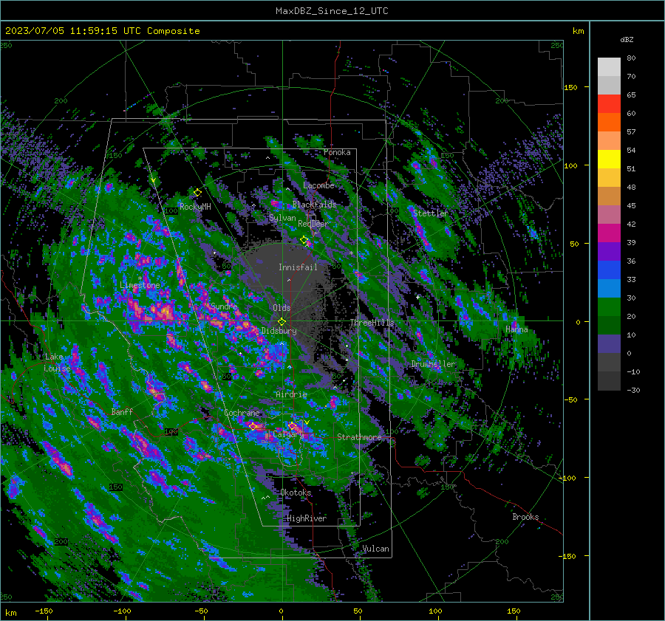Image resolution: width=665 pixels, height=621 pixels.
Task: Click the light blue 30–33 dBZ swatch
Action: coord(609,288)
